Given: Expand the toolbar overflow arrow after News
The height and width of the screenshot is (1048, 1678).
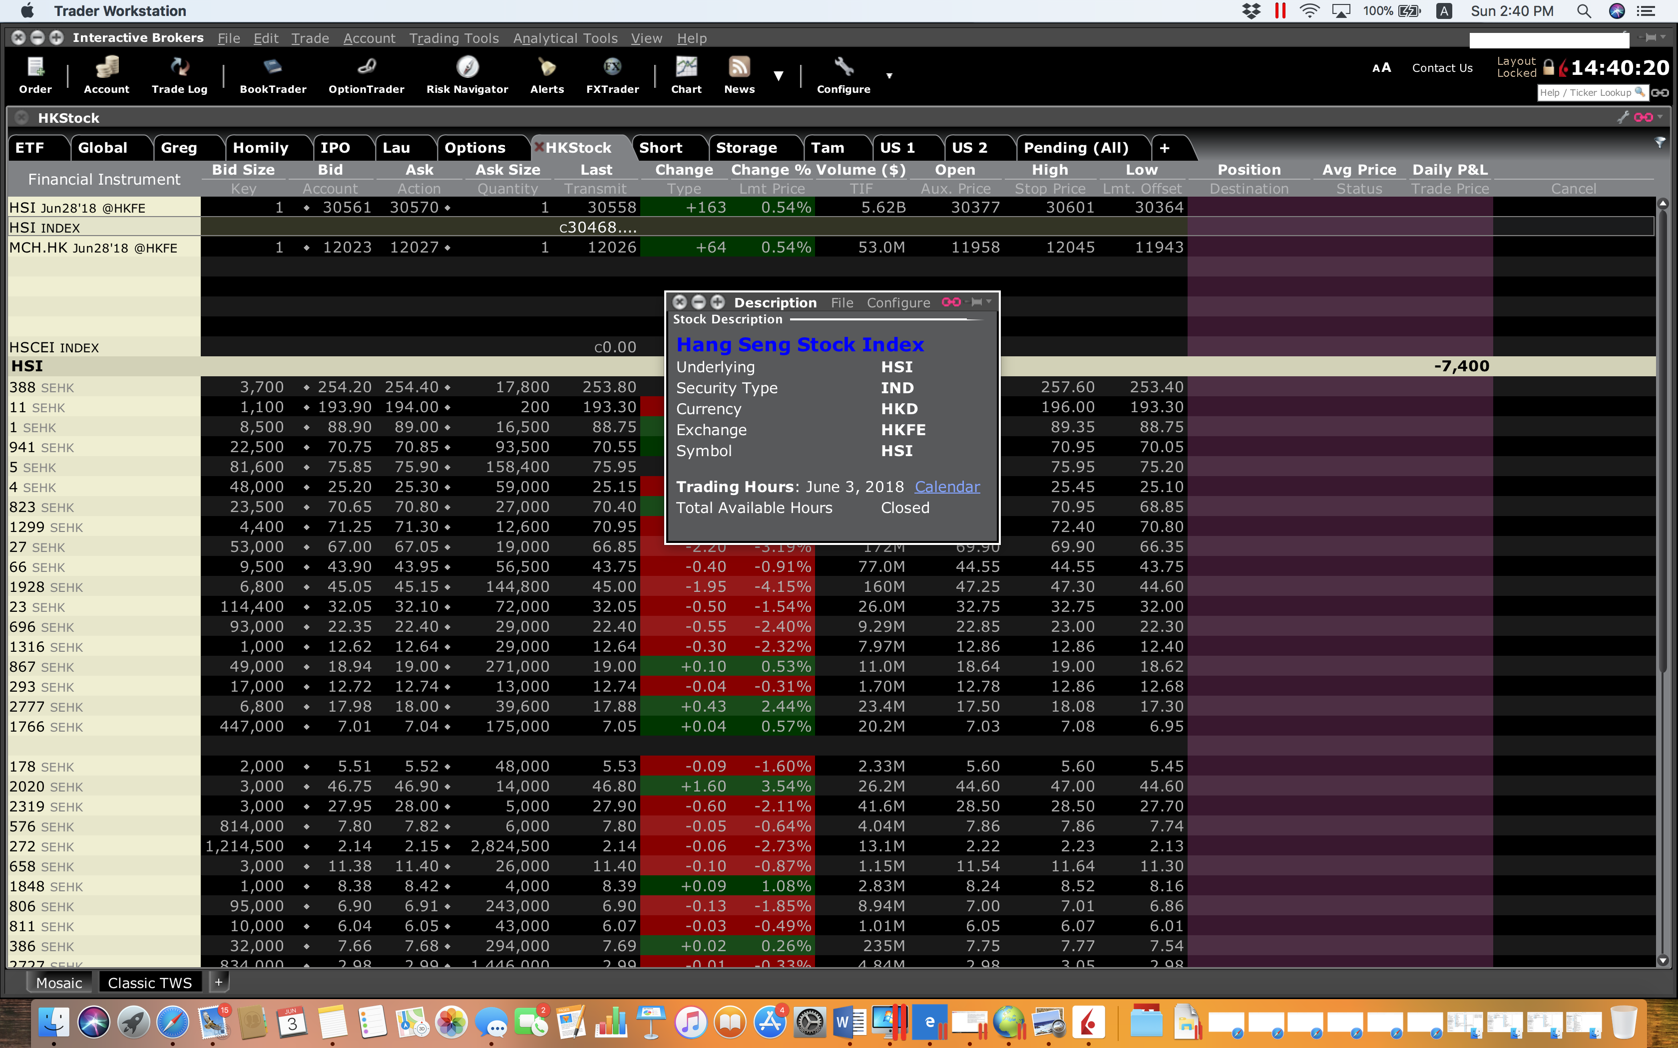Looking at the screenshot, I should [x=779, y=75].
